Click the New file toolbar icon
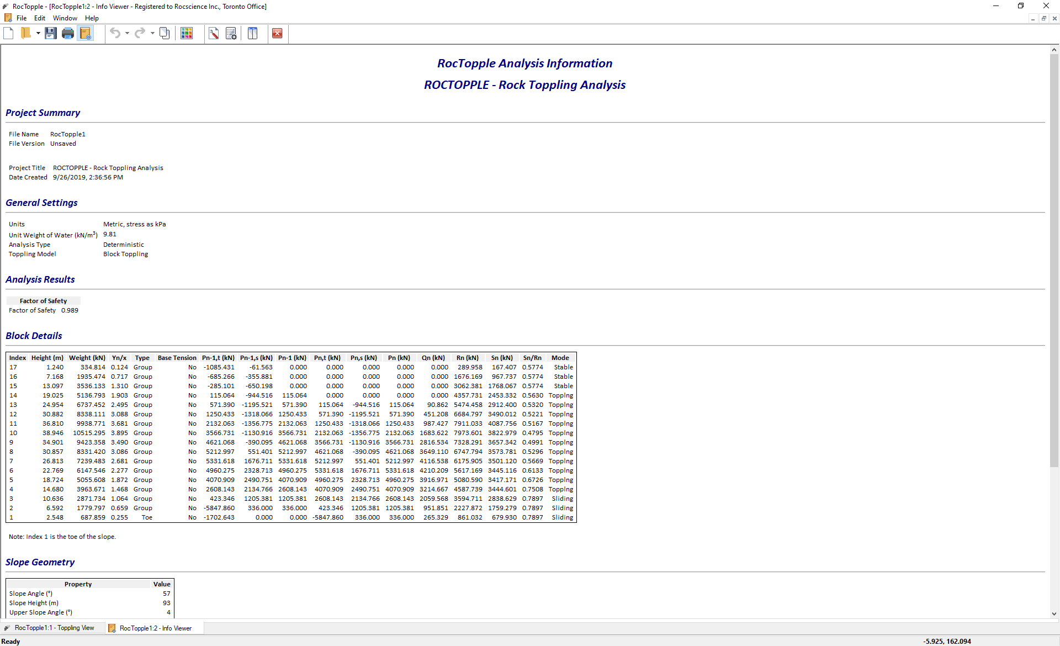Image resolution: width=1060 pixels, height=646 pixels. 8,34
